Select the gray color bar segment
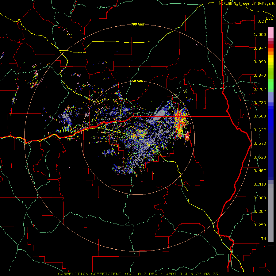276x276 pixels. click(x=271, y=213)
